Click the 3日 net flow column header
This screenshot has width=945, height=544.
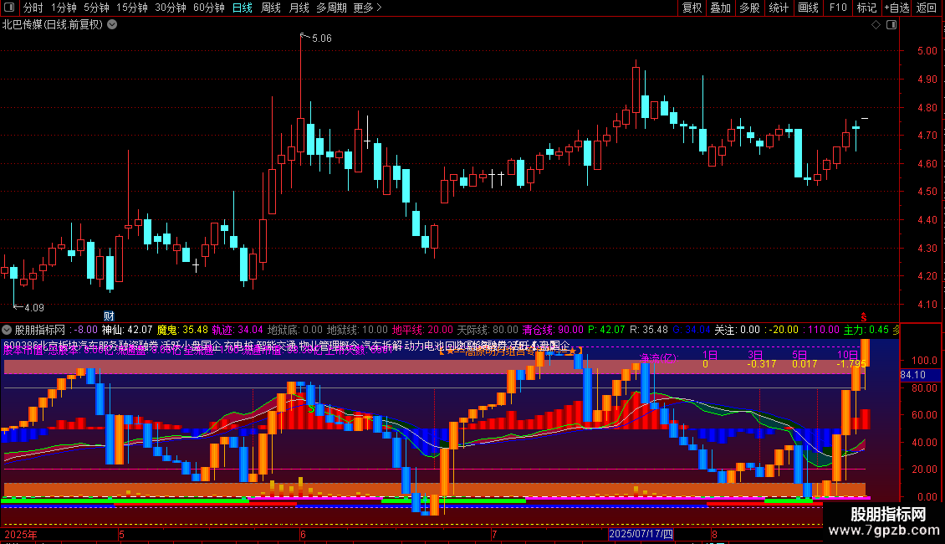click(755, 355)
